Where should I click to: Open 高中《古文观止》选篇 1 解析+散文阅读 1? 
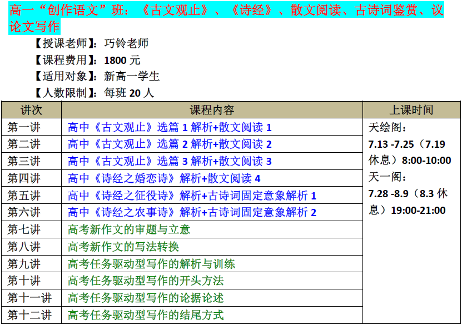click(x=170, y=127)
